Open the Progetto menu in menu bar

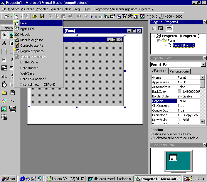tap(42, 9)
